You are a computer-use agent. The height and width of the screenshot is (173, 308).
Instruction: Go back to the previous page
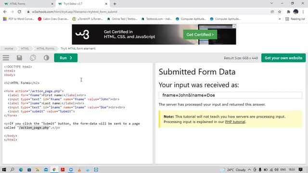(x=5, y=12)
